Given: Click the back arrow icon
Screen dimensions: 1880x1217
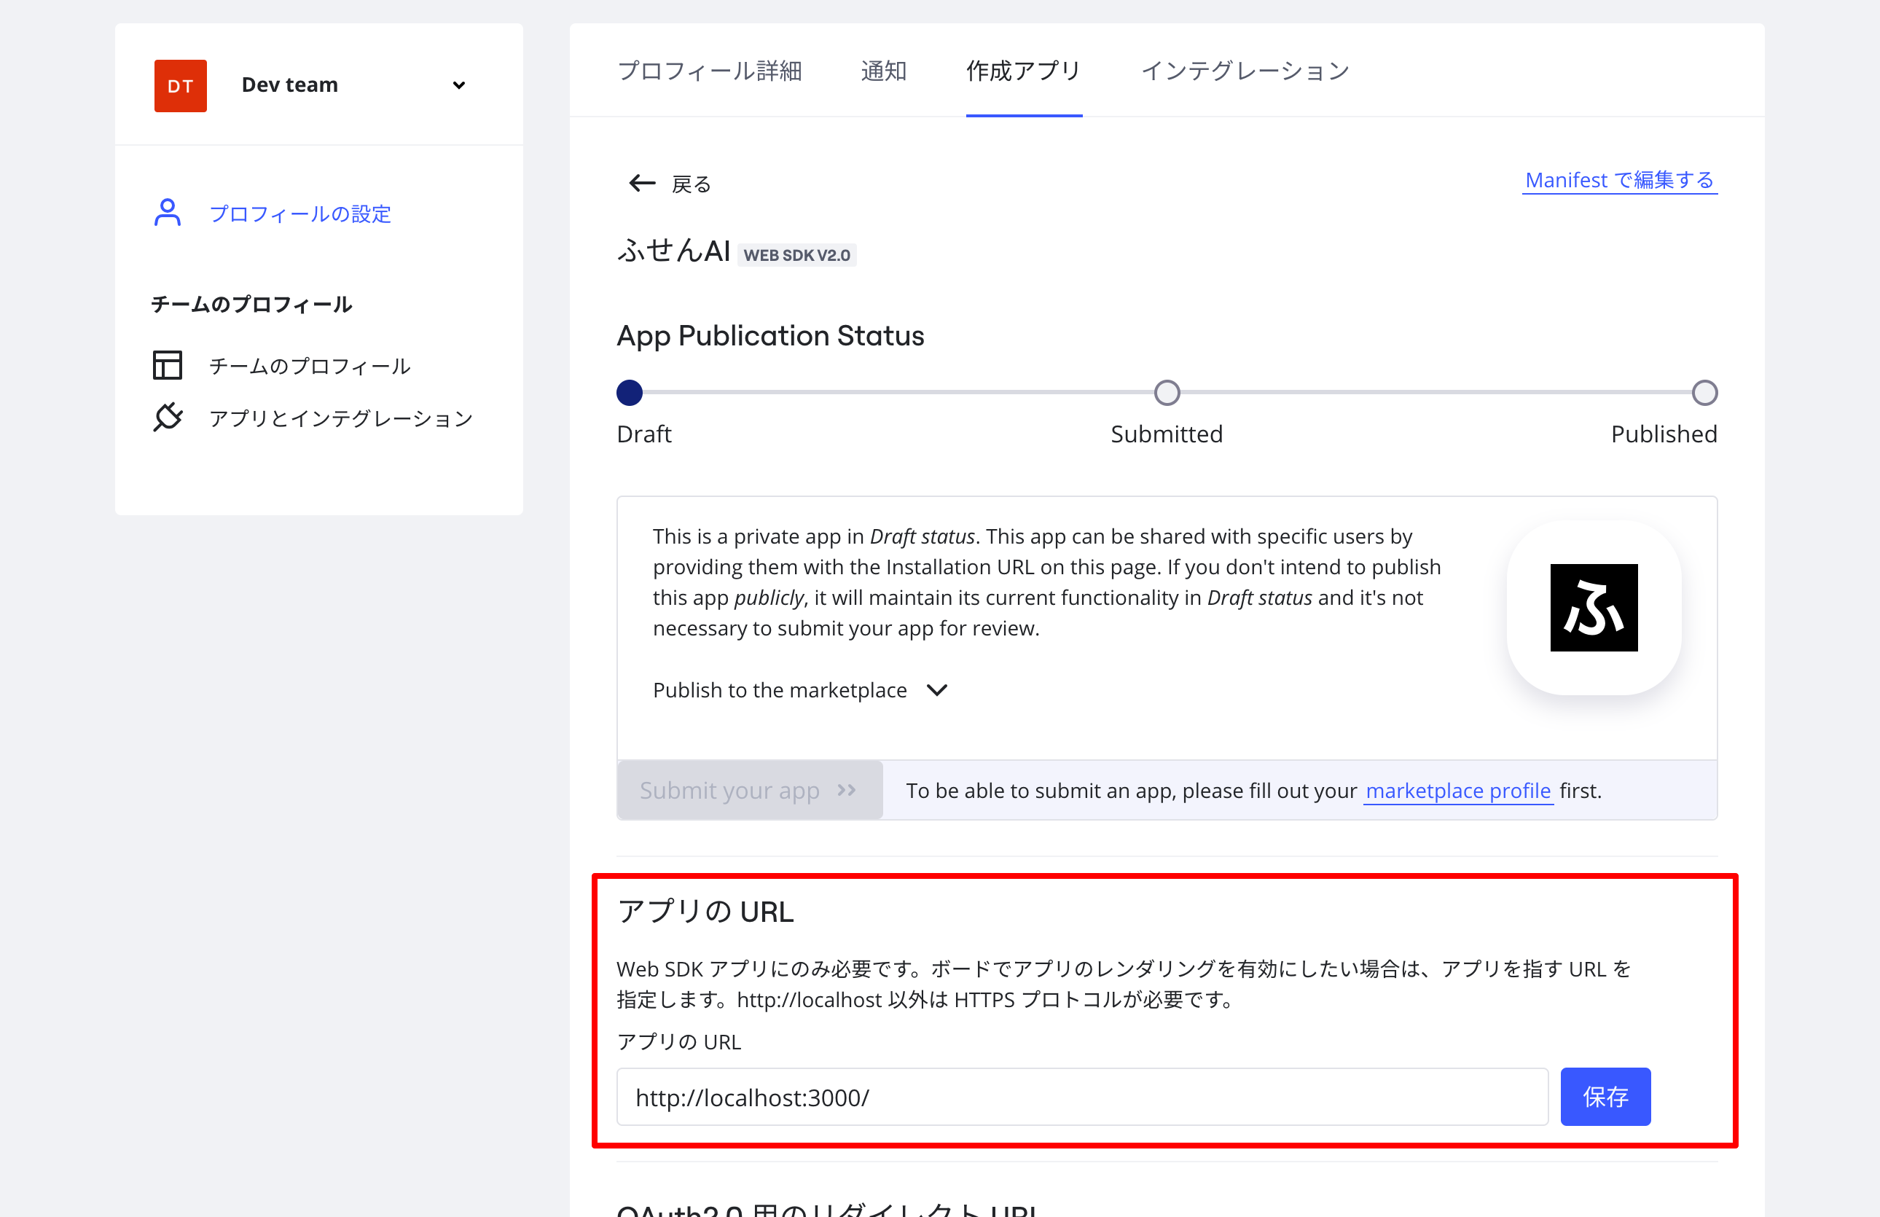Looking at the screenshot, I should (642, 183).
